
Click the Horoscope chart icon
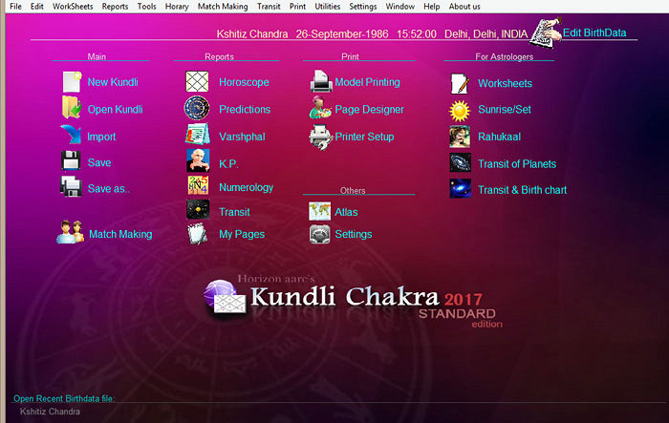tap(197, 81)
